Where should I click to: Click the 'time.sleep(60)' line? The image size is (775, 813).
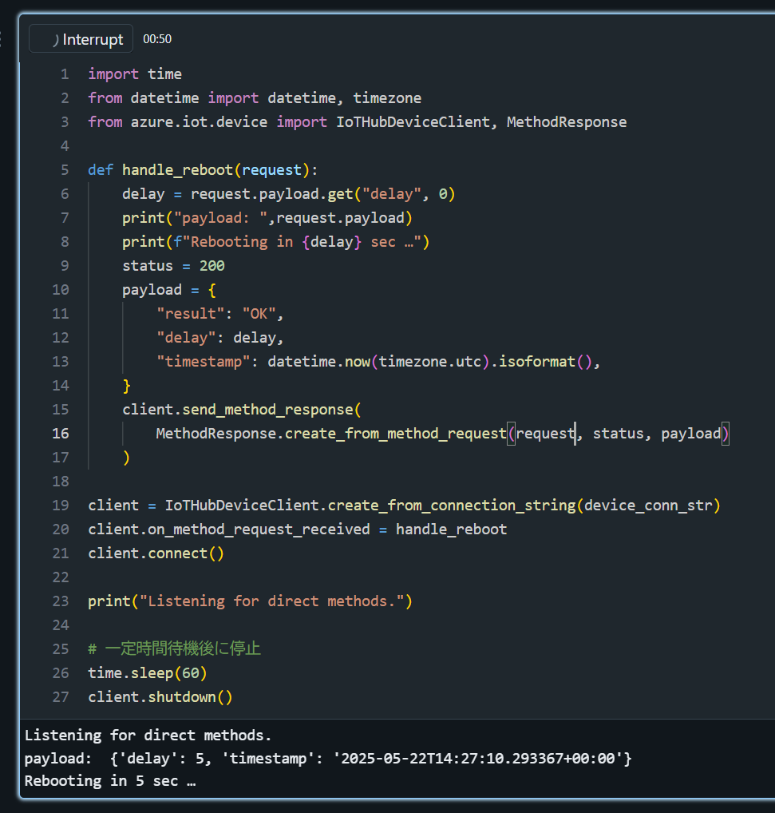click(148, 673)
